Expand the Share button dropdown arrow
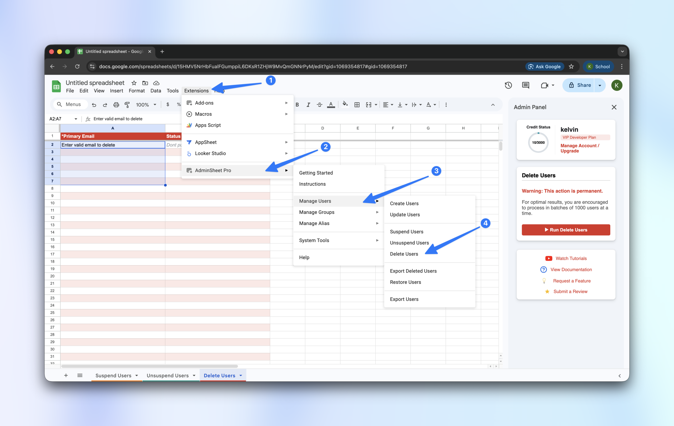The height and width of the screenshot is (426, 674). (600, 85)
